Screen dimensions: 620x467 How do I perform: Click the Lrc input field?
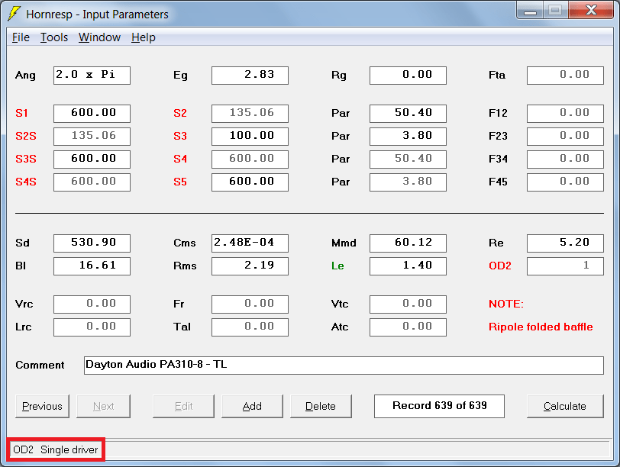click(92, 327)
